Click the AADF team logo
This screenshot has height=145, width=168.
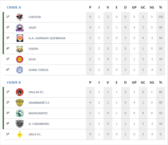pos(20,28)
